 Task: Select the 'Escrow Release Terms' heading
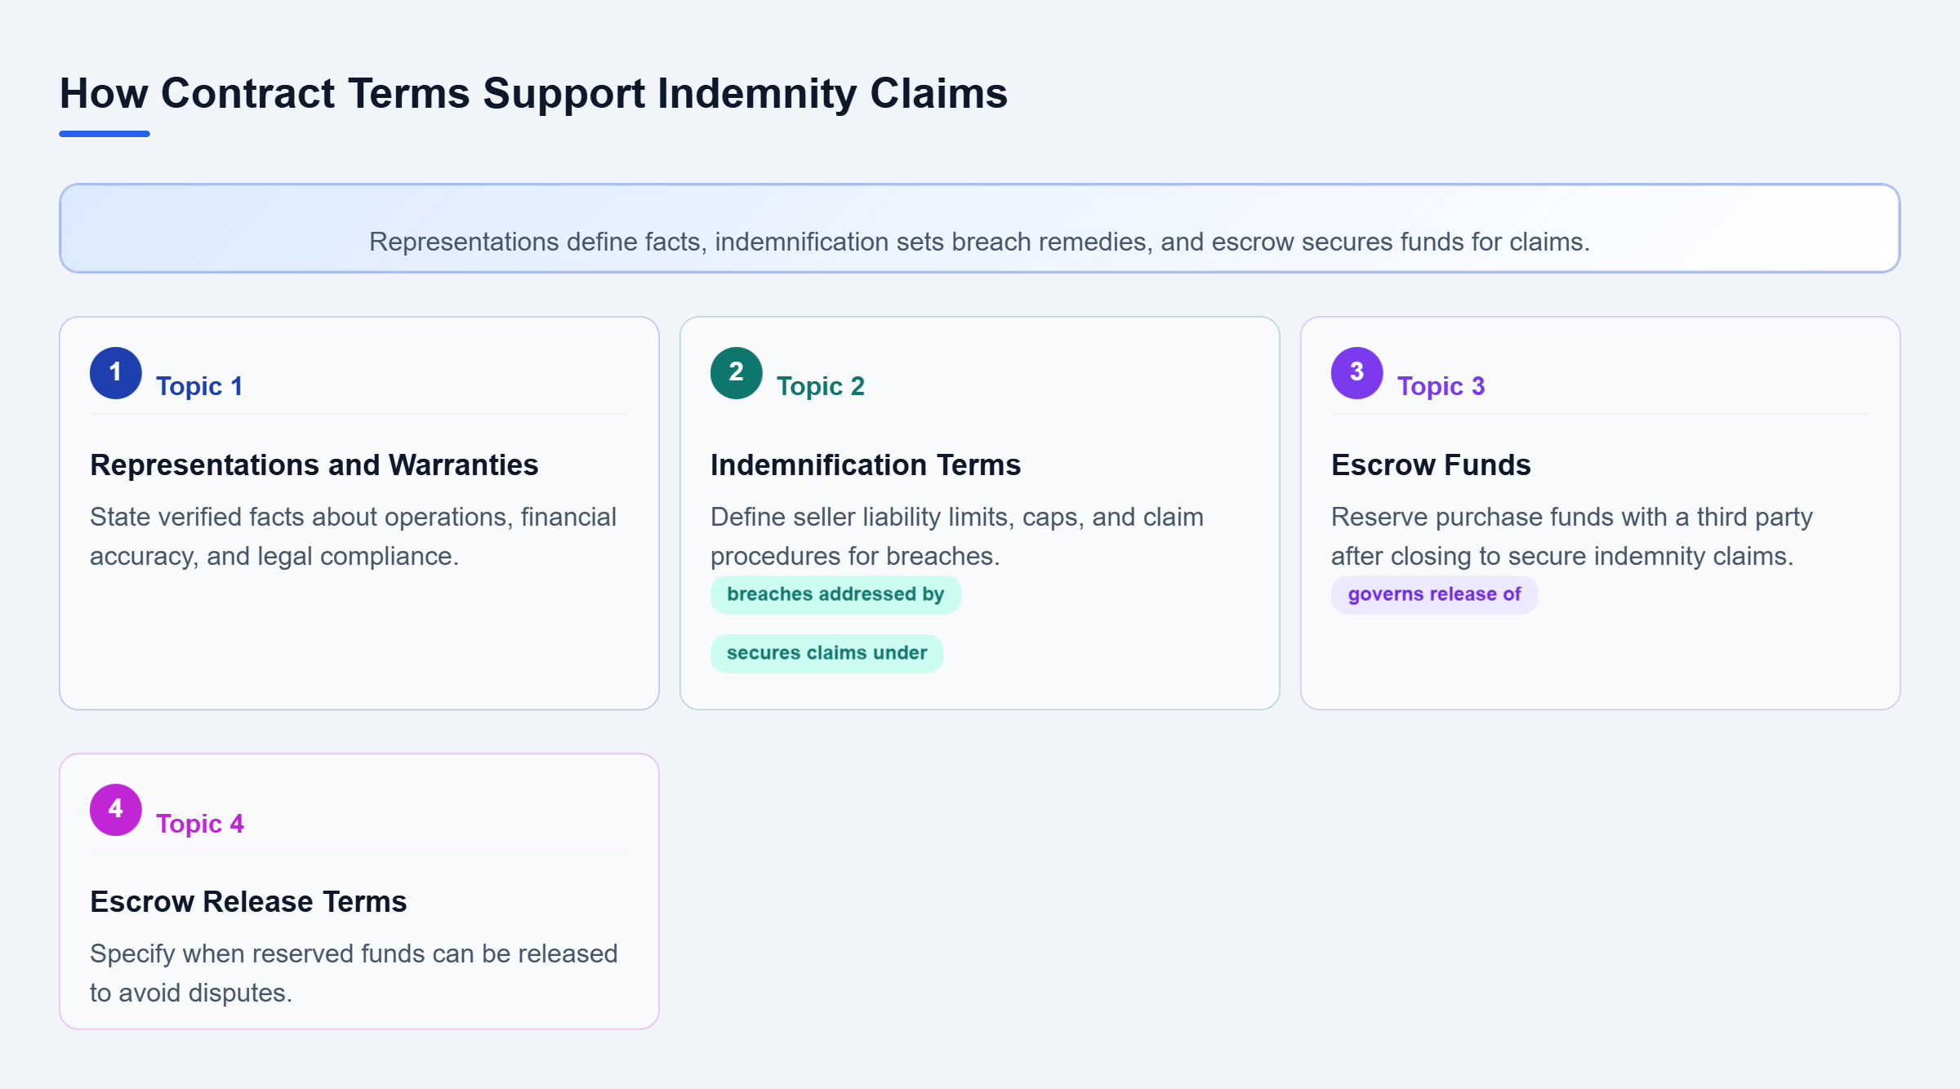click(248, 902)
